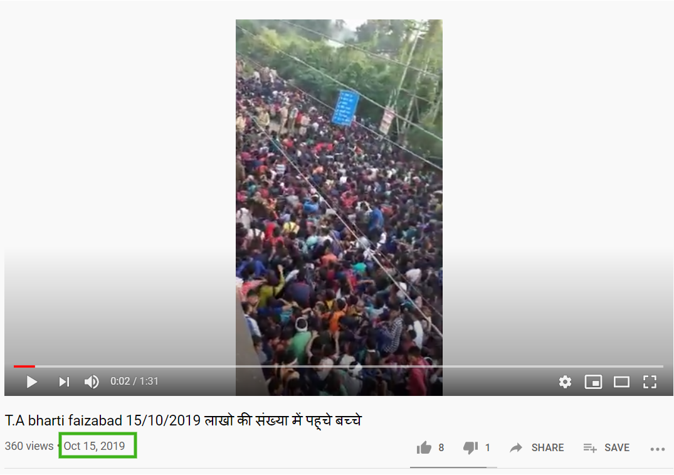Click the SAVE text label
The image size is (674, 475).
tap(617, 448)
